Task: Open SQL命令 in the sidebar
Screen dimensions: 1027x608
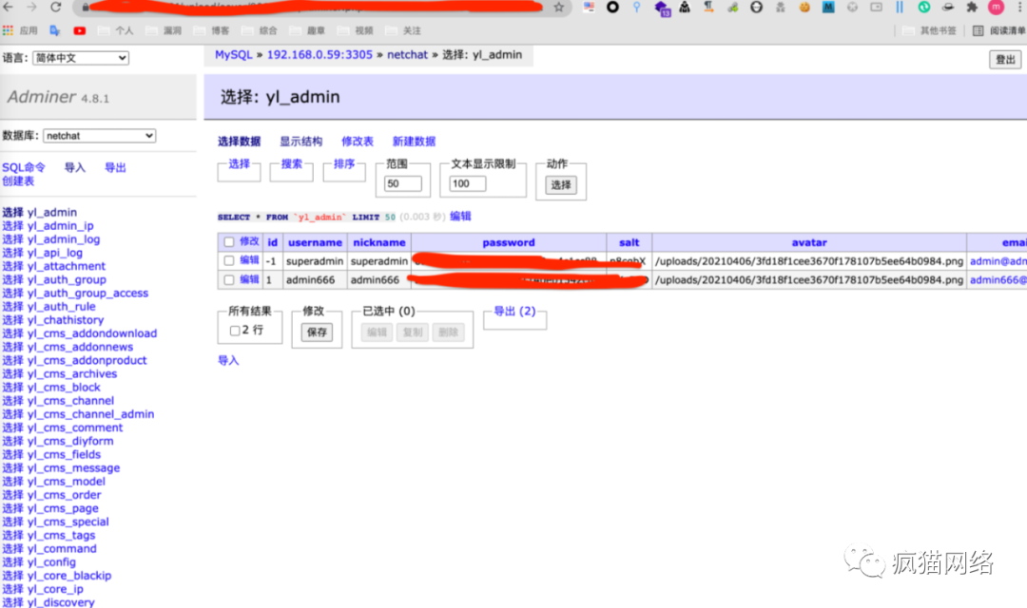Action: [x=24, y=167]
